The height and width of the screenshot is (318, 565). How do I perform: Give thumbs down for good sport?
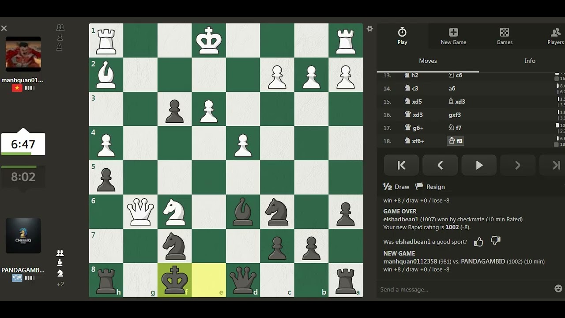pyautogui.click(x=496, y=241)
